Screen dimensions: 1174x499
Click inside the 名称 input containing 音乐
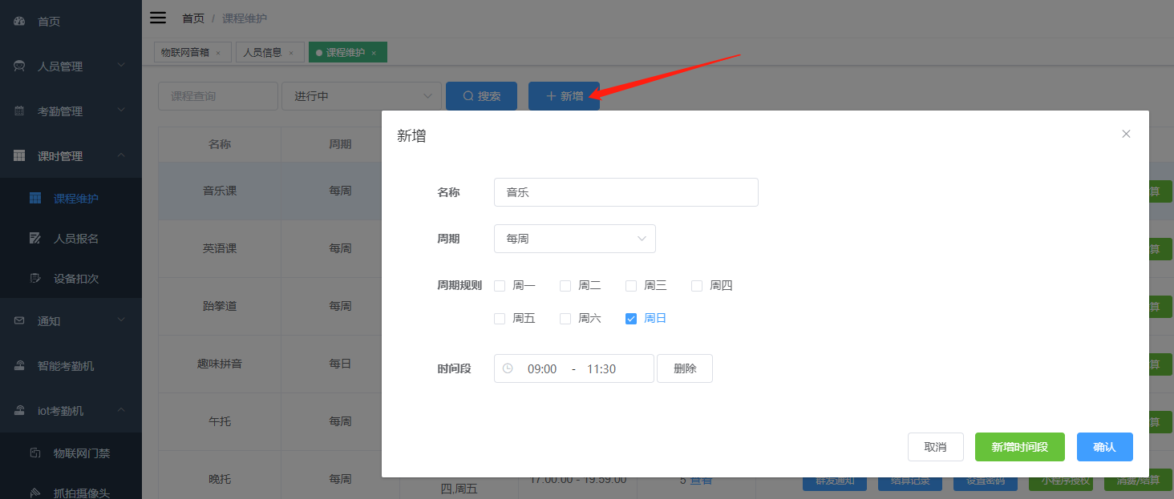pyautogui.click(x=625, y=192)
